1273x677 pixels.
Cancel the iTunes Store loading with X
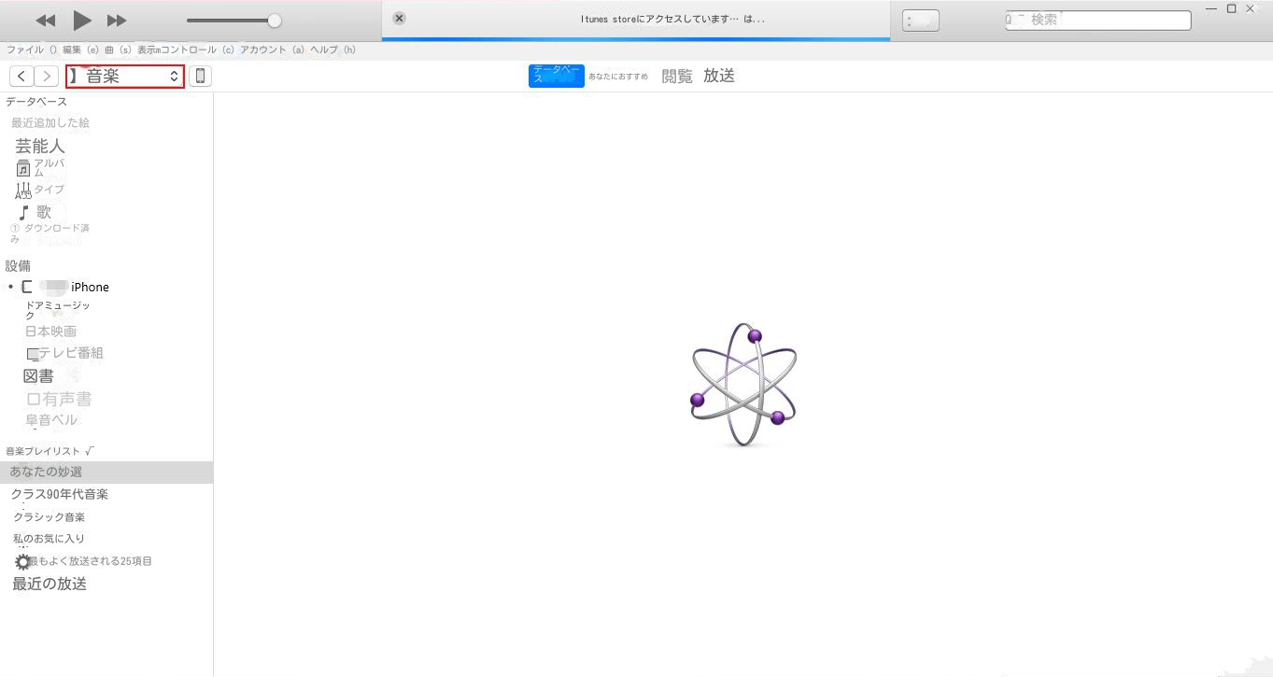click(x=399, y=19)
